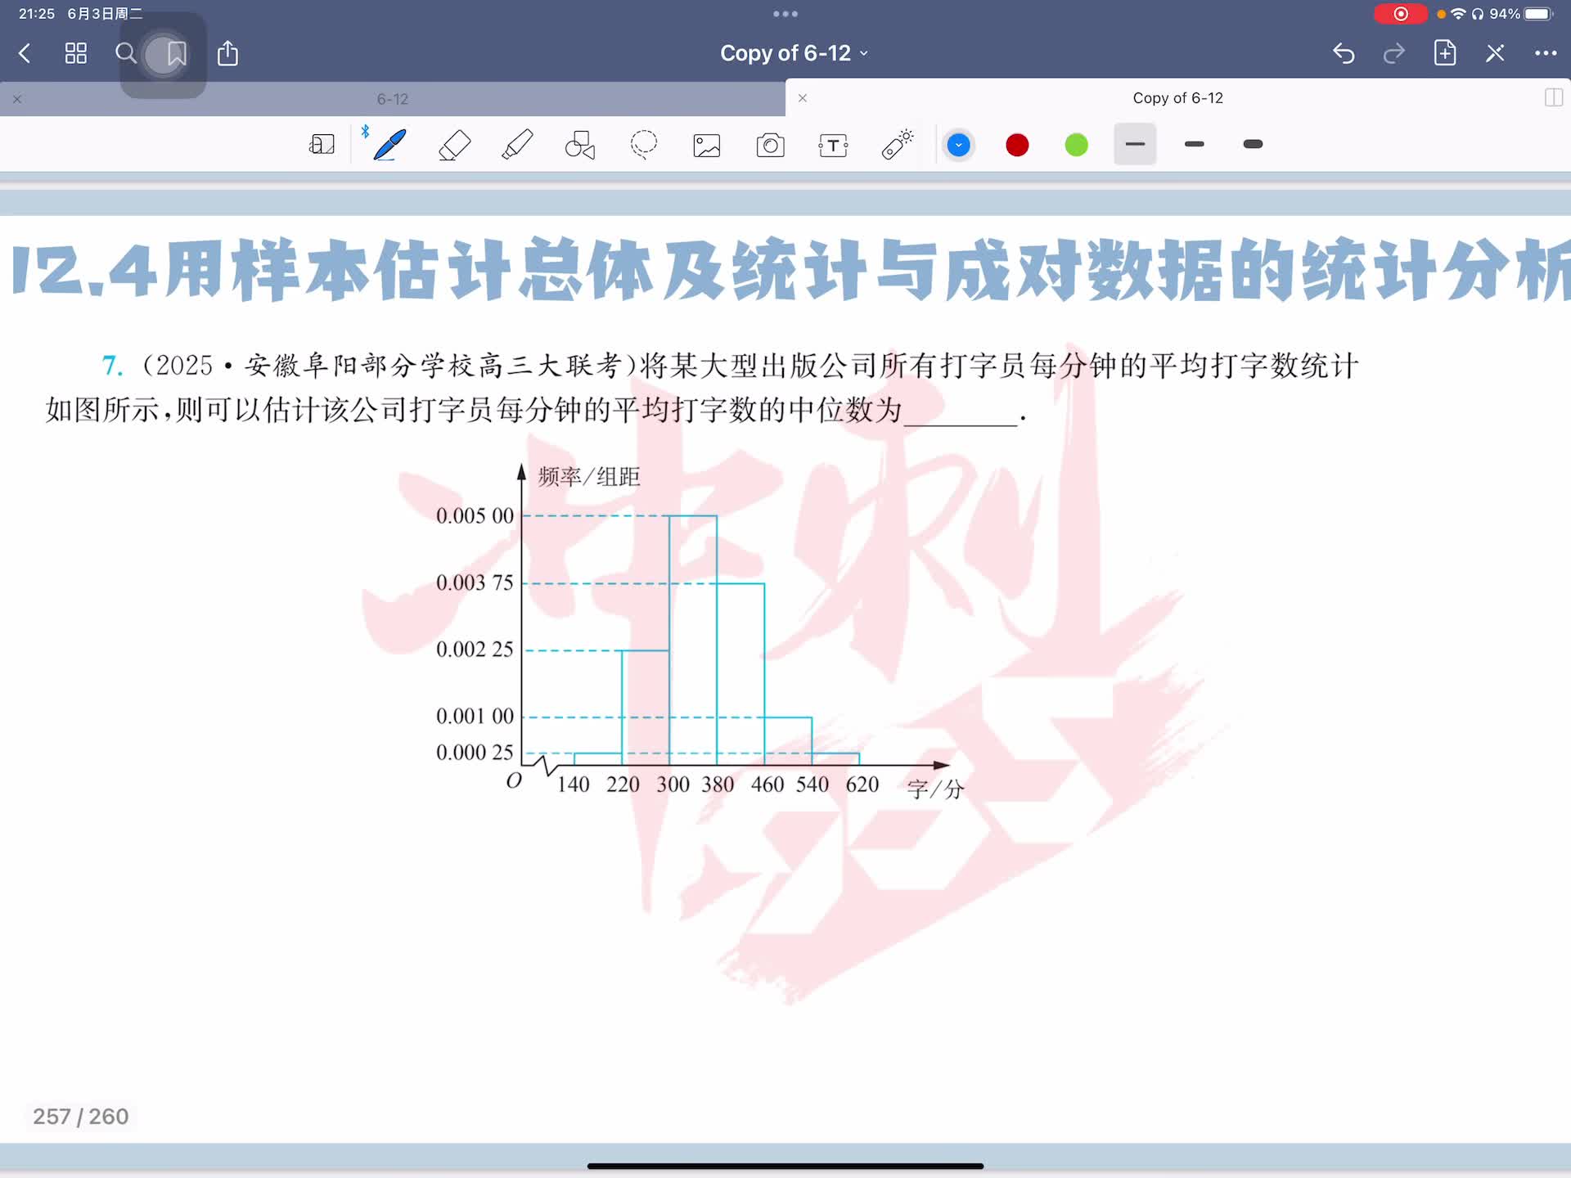1571x1178 pixels.
Task: Select the Copy of 6-12 tab
Action: click(1177, 98)
